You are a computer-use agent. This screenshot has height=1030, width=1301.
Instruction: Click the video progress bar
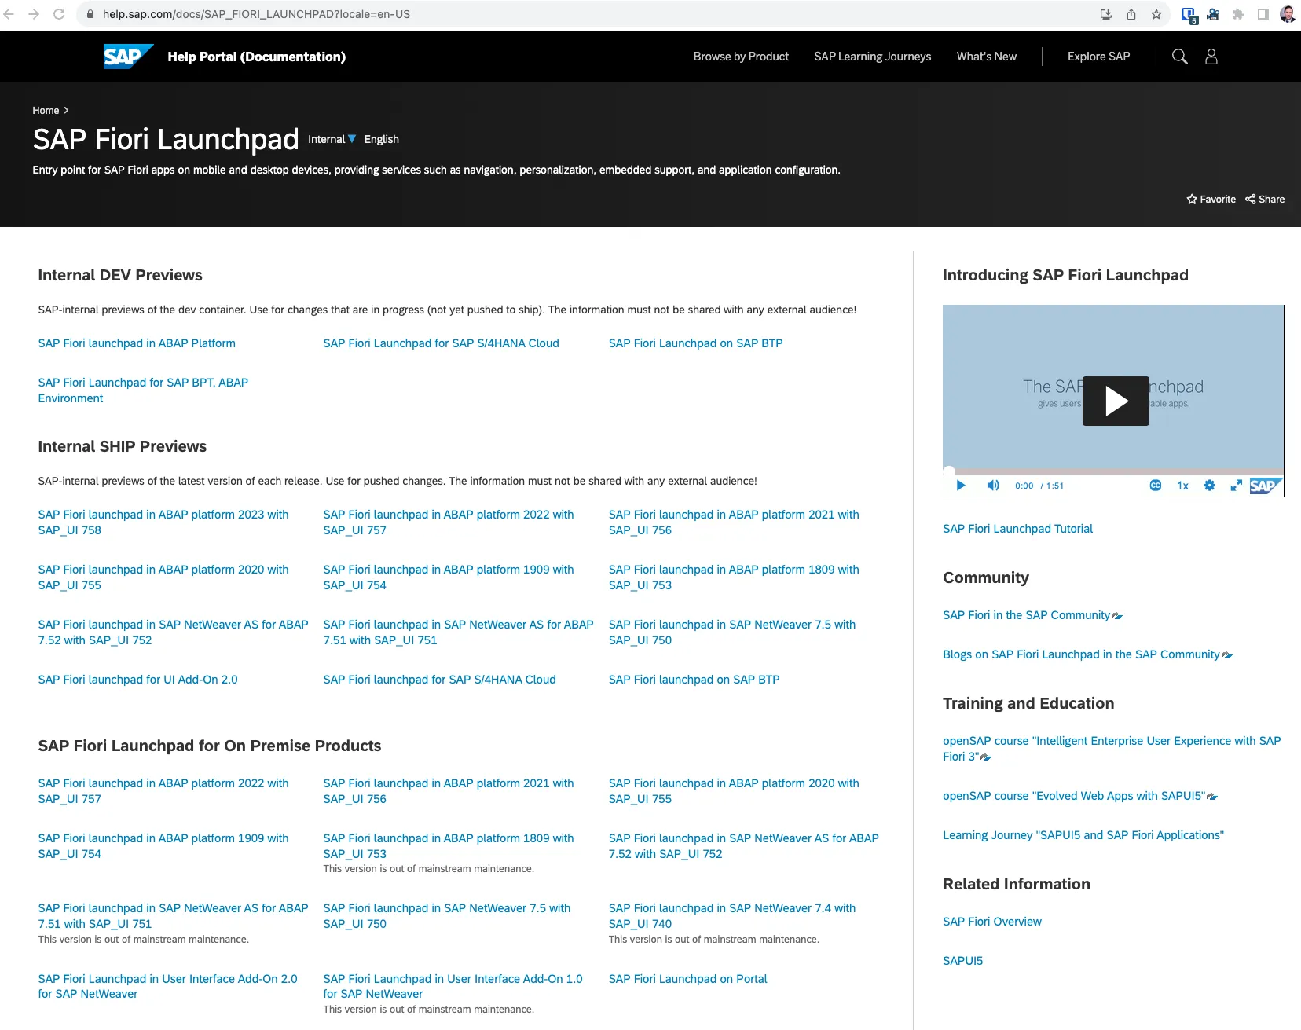(x=1113, y=472)
